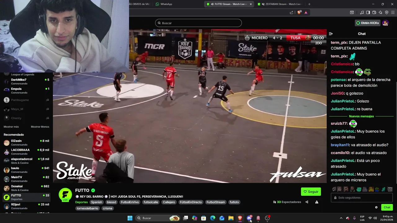Click the torneodelbarrio tag

click(87, 208)
